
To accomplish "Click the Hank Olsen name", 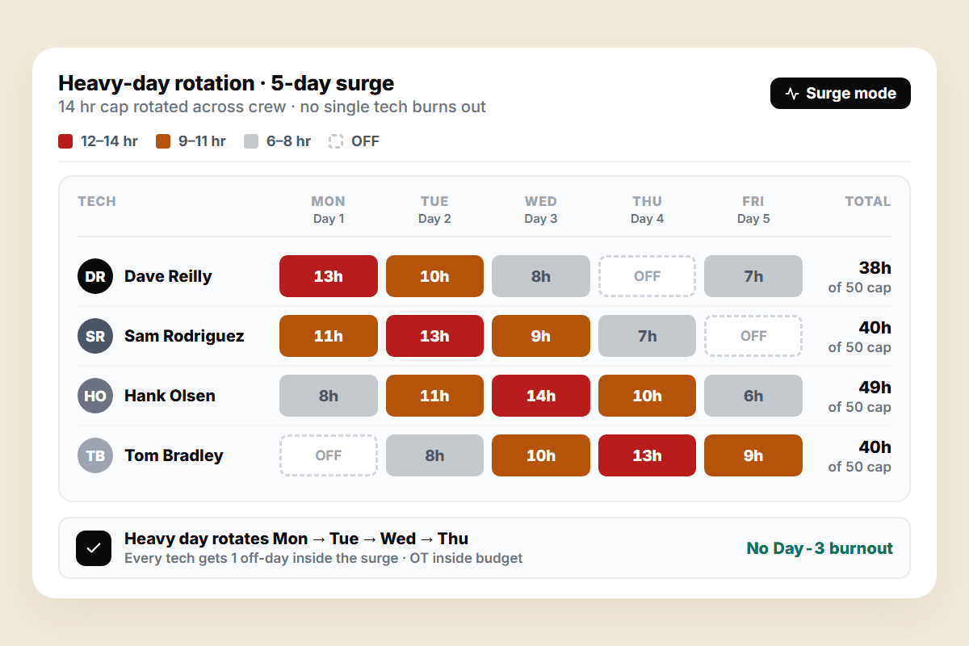I will coord(170,396).
